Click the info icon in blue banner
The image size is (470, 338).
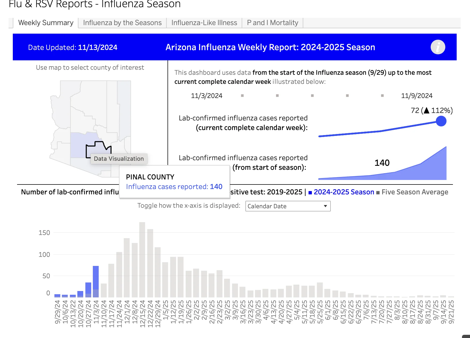pyautogui.click(x=438, y=47)
